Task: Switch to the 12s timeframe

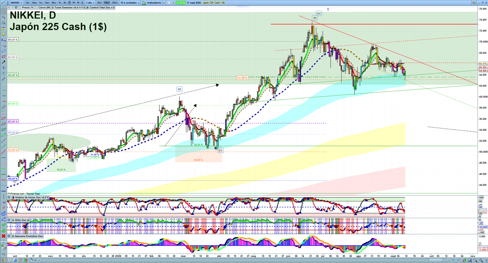Action: [27, 3]
